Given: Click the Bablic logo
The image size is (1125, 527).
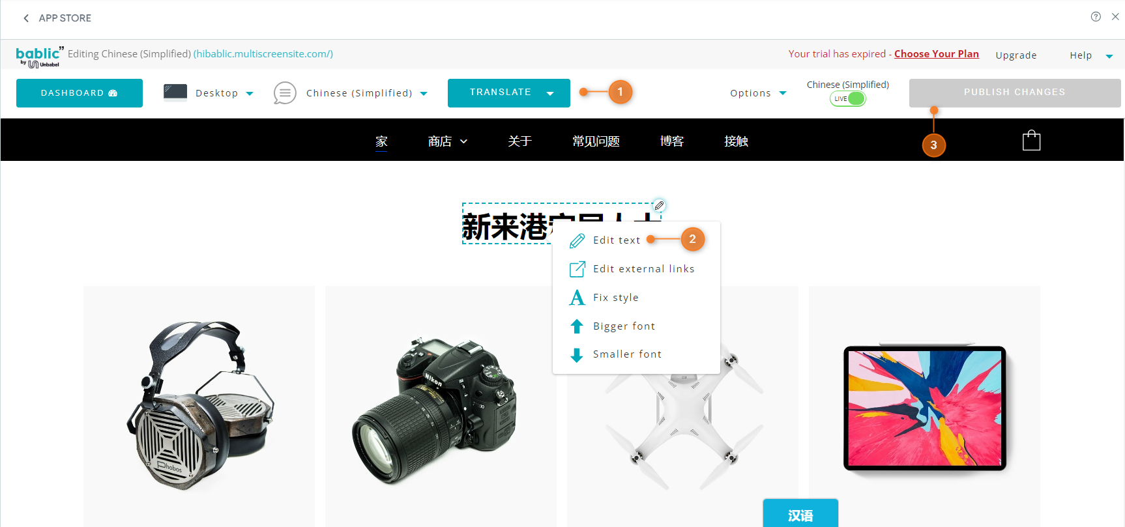Looking at the screenshot, I should tap(39, 56).
